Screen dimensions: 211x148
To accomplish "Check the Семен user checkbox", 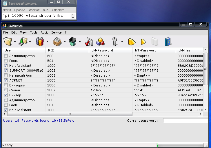I will (x=6, y=90).
